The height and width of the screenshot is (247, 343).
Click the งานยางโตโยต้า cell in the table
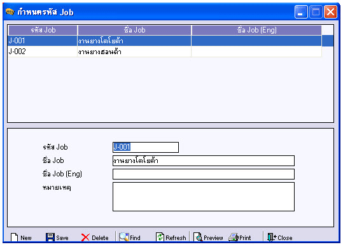(x=134, y=41)
